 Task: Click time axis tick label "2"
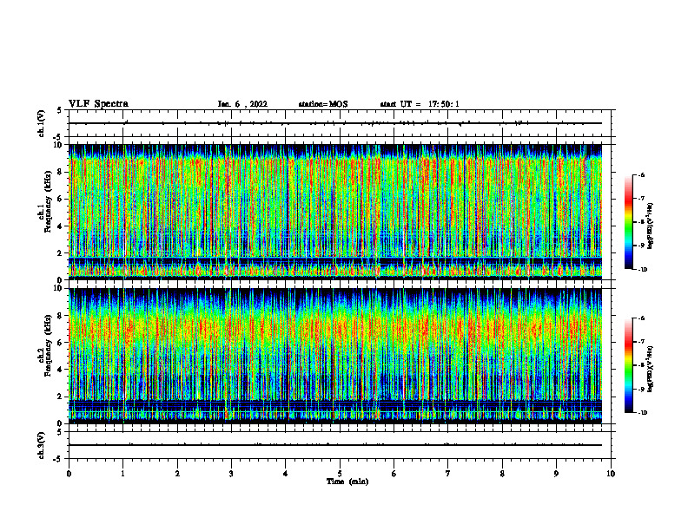(177, 474)
